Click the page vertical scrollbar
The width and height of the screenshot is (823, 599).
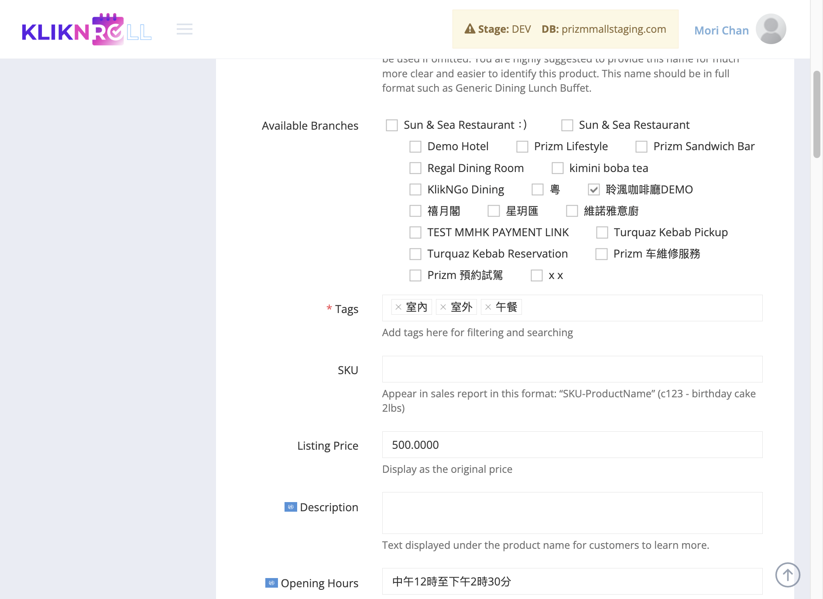817,114
